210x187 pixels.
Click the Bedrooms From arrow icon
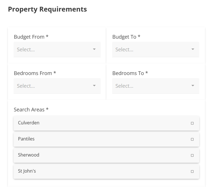(x=94, y=86)
